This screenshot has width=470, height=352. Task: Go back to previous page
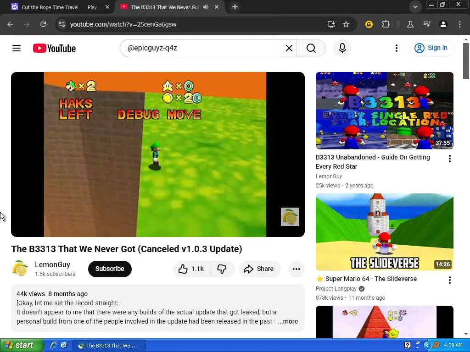coord(10,24)
